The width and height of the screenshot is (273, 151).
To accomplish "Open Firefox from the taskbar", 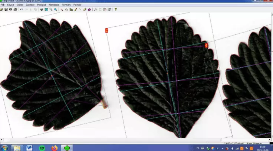I will (x=55, y=148).
